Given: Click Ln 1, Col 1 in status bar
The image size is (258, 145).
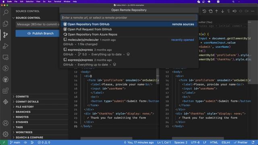Looking at the screenshot, I should pyautogui.click(x=164, y=142).
